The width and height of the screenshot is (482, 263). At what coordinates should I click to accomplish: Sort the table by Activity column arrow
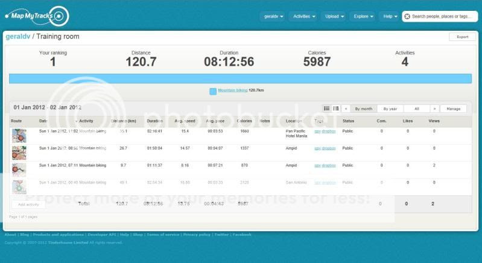(x=77, y=121)
